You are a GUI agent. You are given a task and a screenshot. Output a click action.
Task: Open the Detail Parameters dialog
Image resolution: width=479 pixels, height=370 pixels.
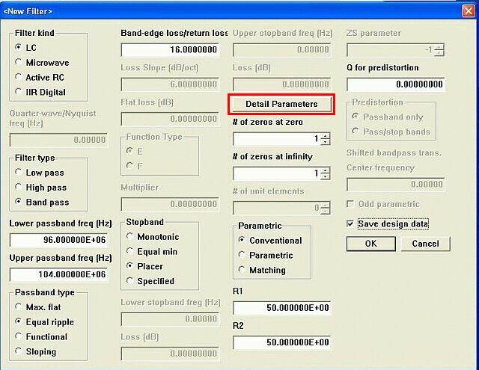click(x=281, y=104)
